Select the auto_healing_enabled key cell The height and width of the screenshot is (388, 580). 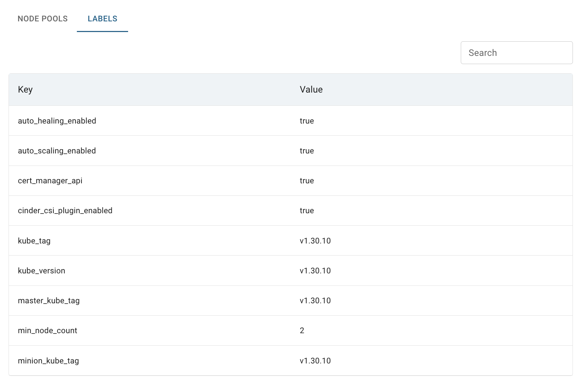point(57,121)
